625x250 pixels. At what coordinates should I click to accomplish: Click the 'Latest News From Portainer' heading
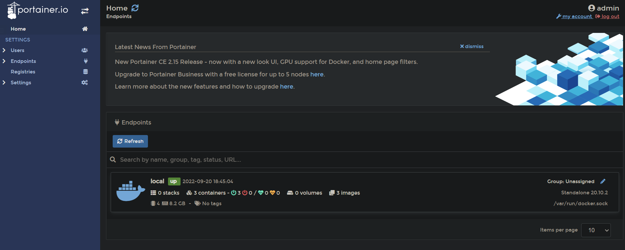(156, 47)
